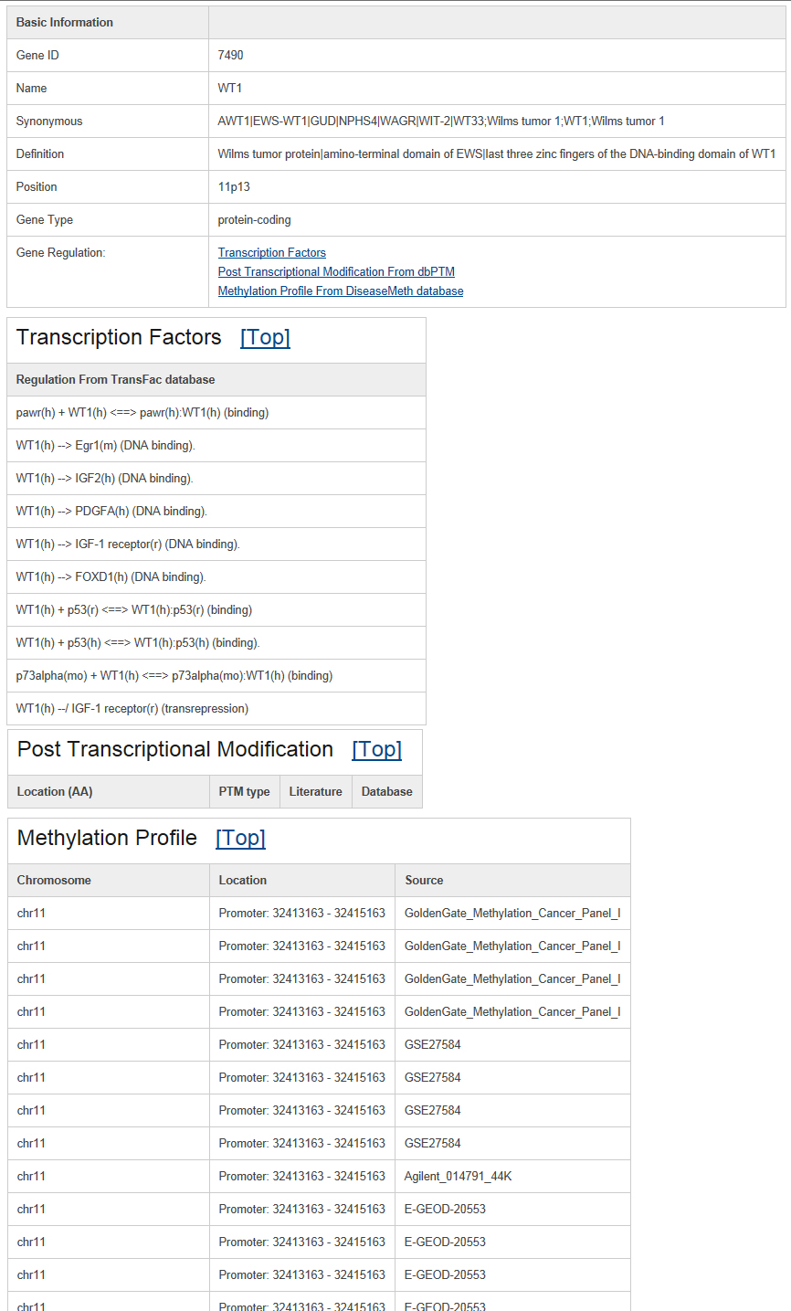Screen dimensions: 791x1311
Task: Click the Chromosome column header
Action: coord(109,881)
